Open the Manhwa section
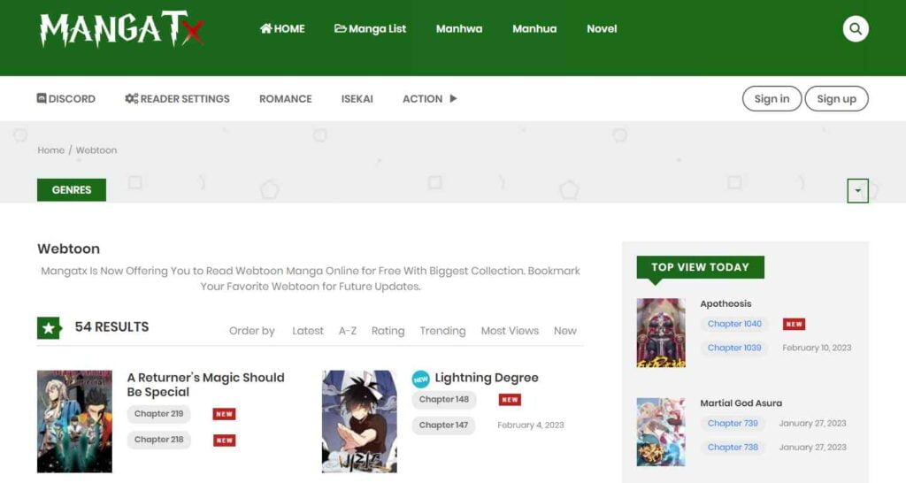Image resolution: width=906 pixels, height=483 pixels. pyautogui.click(x=459, y=29)
